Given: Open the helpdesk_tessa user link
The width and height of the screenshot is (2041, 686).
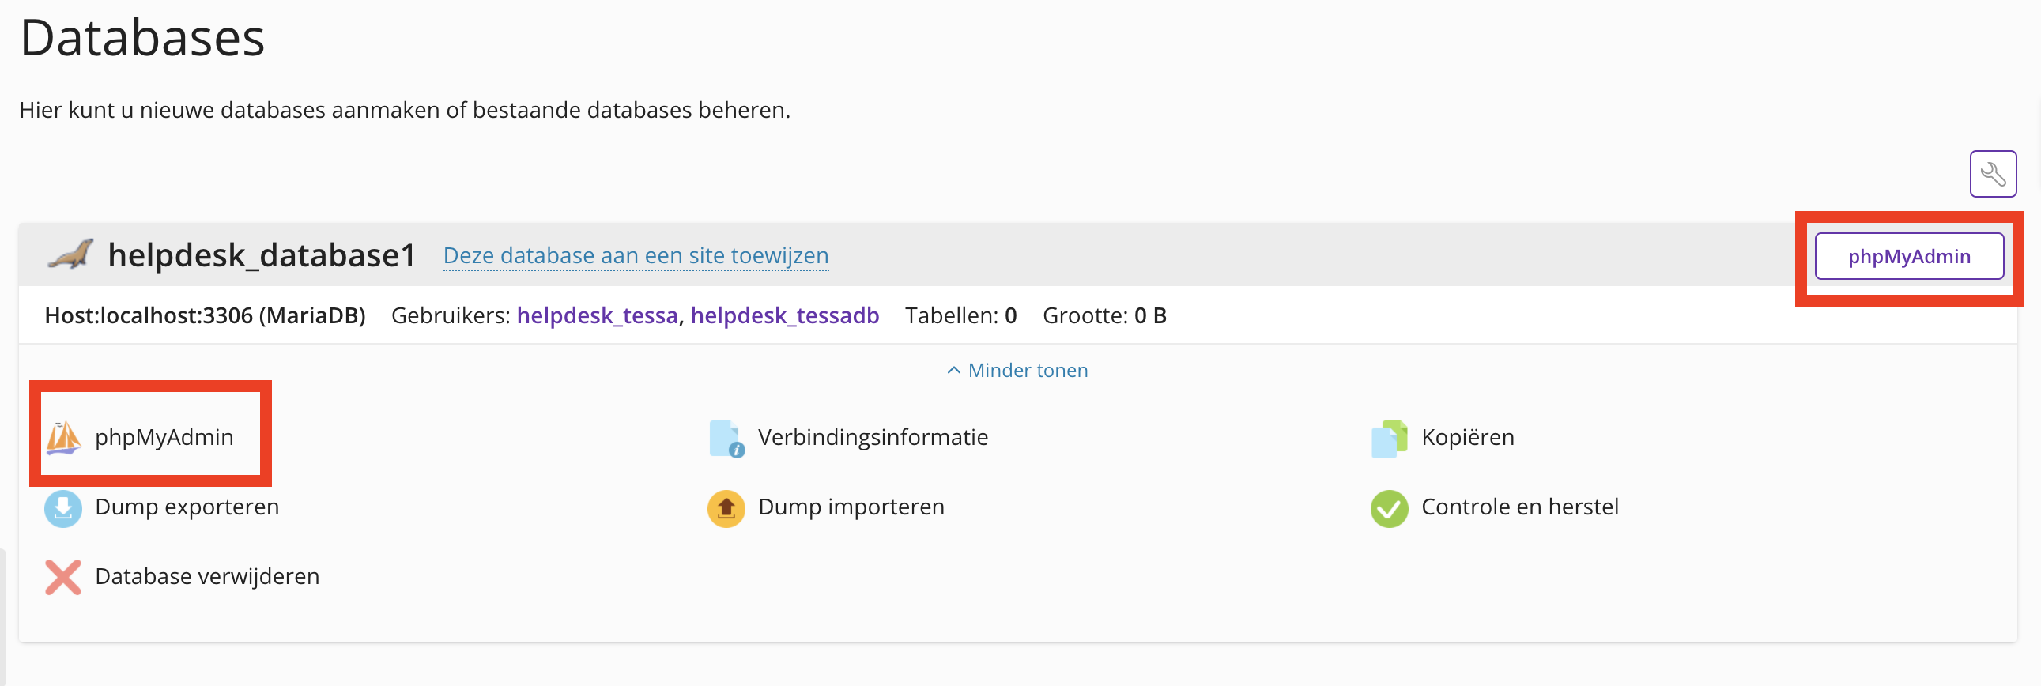Looking at the screenshot, I should (x=597, y=316).
